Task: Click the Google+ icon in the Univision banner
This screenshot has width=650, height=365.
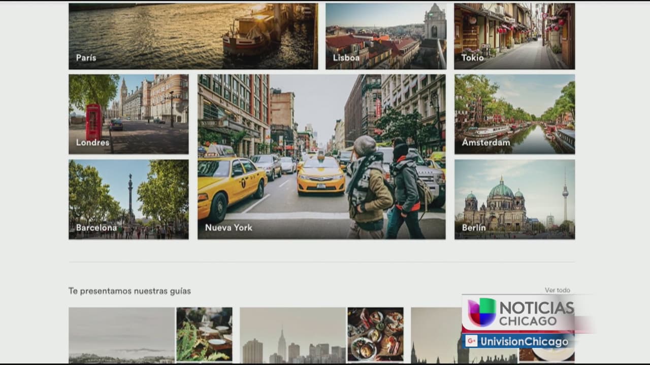Action: [471, 341]
